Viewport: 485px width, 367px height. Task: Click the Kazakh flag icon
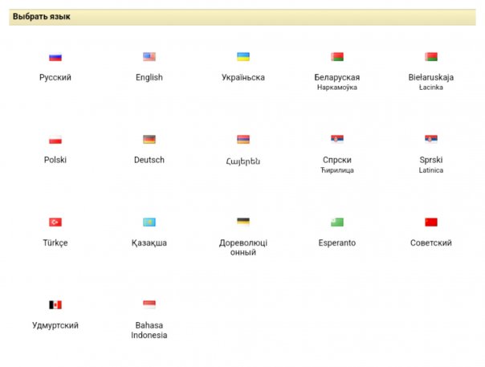[x=149, y=222]
